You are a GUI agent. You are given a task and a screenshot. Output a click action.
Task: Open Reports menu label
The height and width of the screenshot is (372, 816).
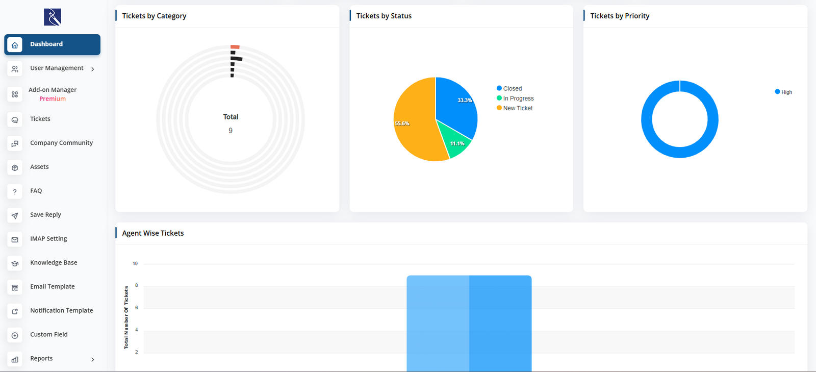pos(41,359)
